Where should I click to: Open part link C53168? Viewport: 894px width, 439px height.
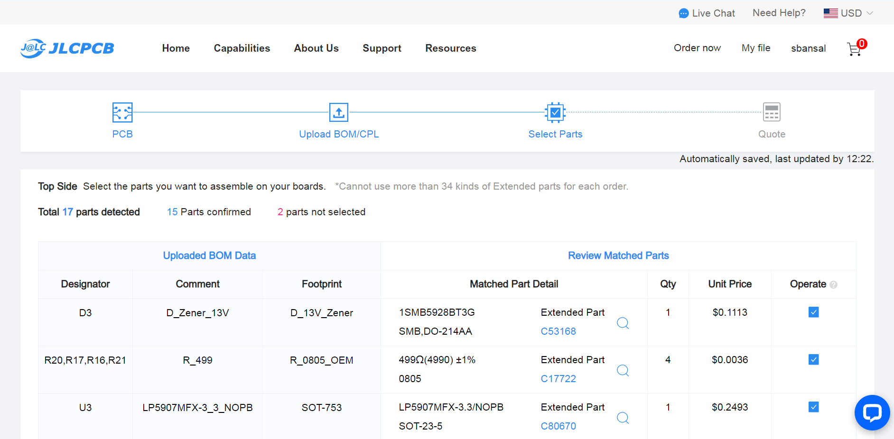click(x=558, y=331)
